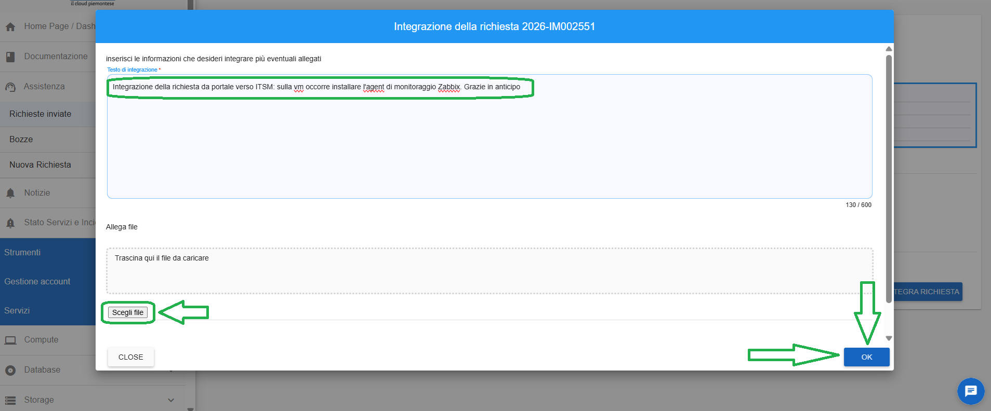Open the chat bubble widget
This screenshot has width=991, height=411.
tap(971, 391)
